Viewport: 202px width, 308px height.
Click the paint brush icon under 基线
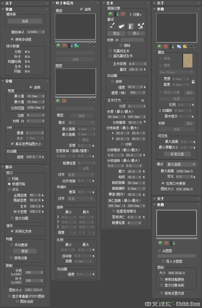[111, 26]
